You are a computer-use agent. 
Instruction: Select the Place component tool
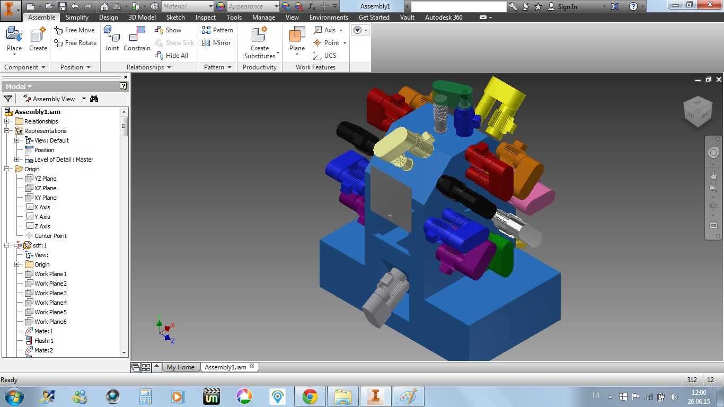coord(14,40)
